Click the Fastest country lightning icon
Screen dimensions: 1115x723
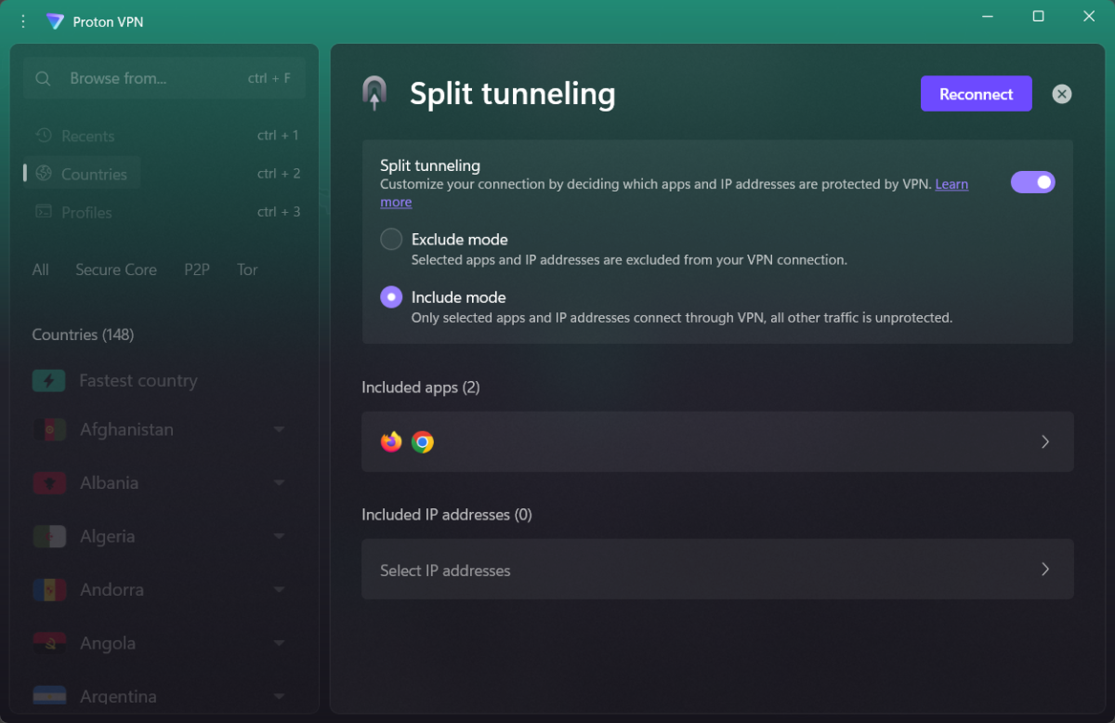pyautogui.click(x=48, y=380)
